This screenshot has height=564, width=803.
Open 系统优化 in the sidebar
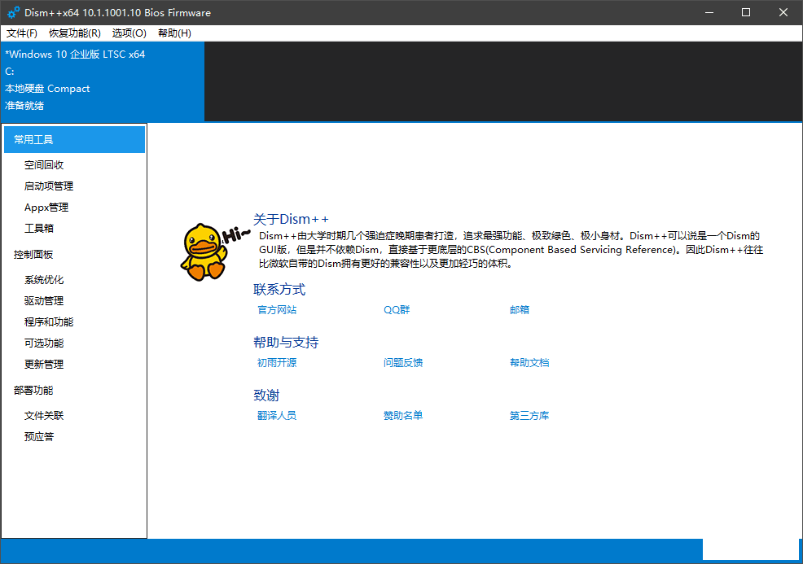[x=44, y=279]
